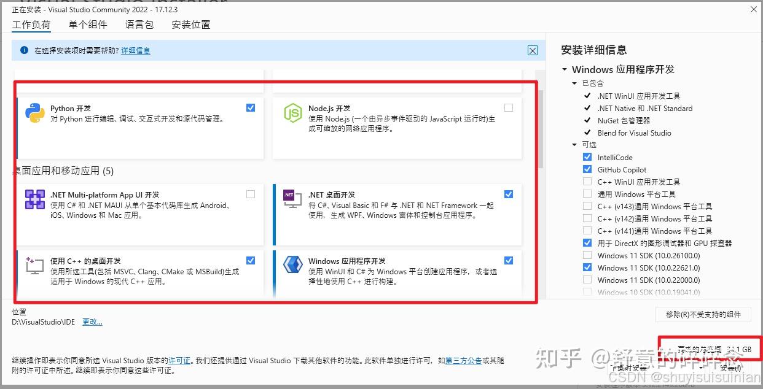Viewport: 763px width, 389px height.
Task: Collapse the 可选 component list
Action: [x=574, y=144]
